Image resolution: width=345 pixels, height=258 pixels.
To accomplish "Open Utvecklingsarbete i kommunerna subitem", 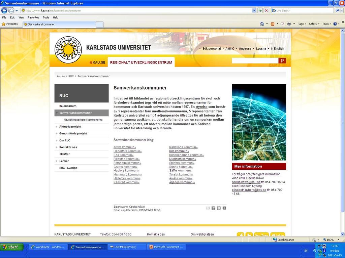I will click(83, 120).
